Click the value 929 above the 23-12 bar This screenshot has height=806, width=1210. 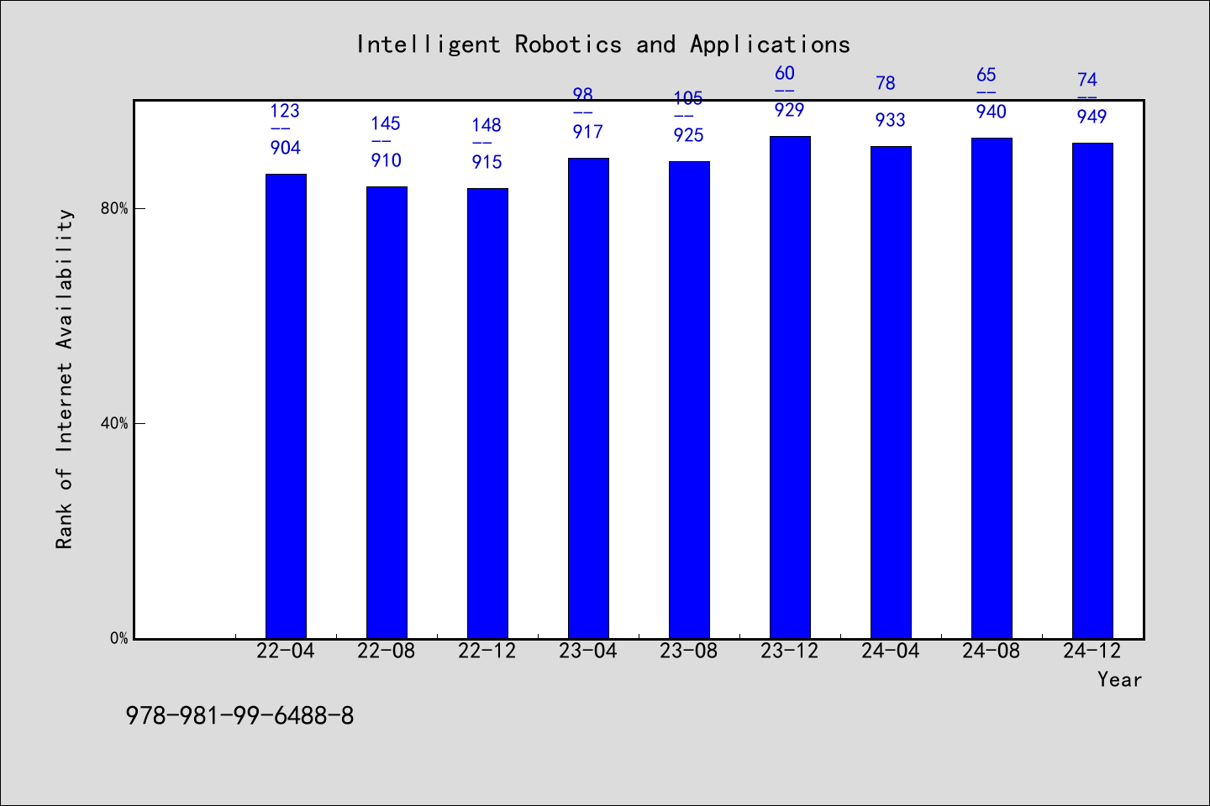tap(790, 110)
